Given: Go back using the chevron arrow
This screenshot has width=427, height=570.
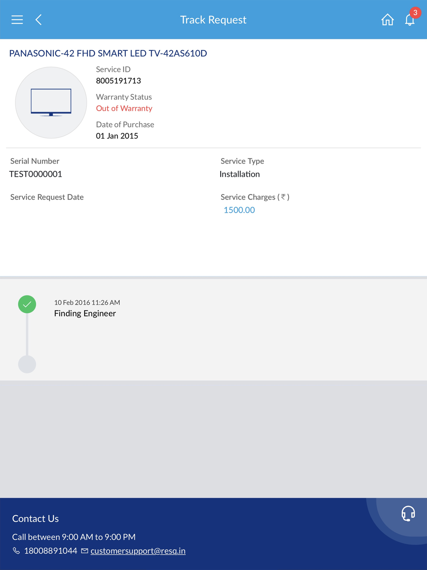Looking at the screenshot, I should (x=38, y=20).
